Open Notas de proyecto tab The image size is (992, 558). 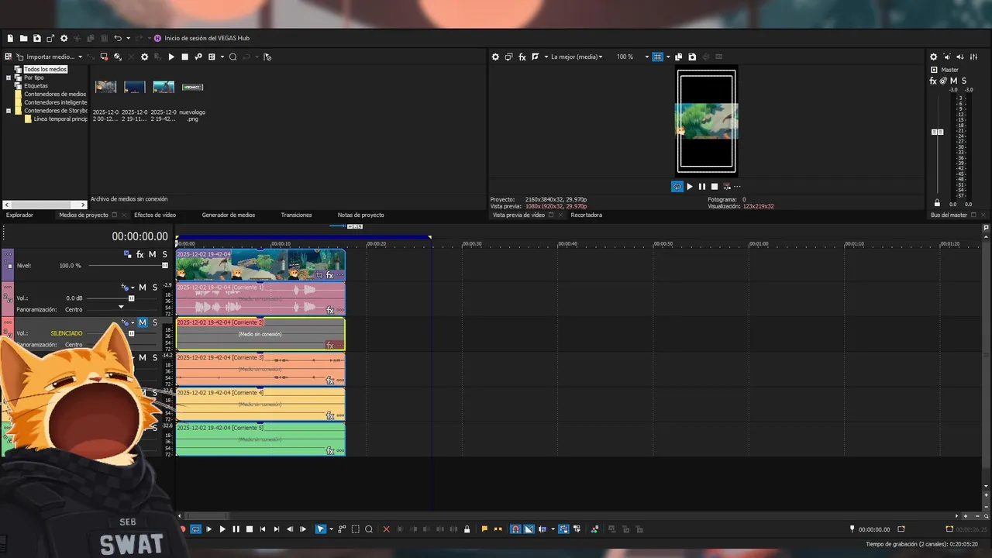tap(360, 215)
